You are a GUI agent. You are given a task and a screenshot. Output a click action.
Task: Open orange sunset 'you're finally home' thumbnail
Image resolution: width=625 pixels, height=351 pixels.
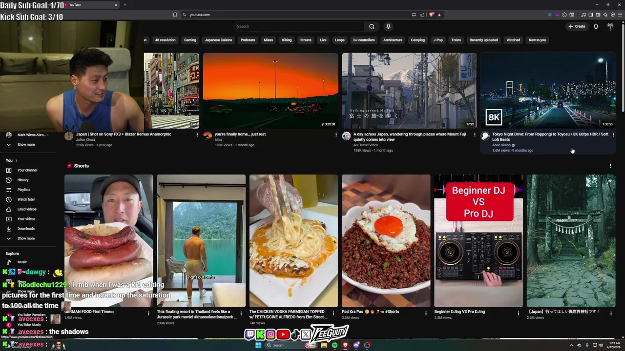pyautogui.click(x=271, y=91)
